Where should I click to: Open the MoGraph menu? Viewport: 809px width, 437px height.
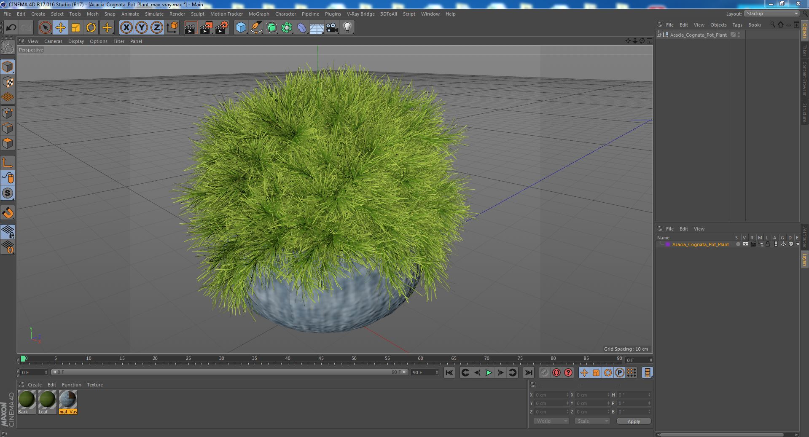point(258,14)
